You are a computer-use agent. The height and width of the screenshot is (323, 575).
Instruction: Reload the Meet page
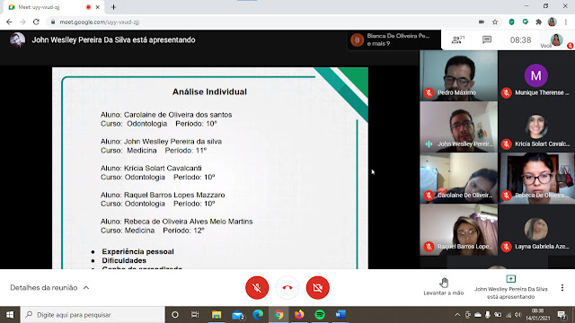click(36, 22)
